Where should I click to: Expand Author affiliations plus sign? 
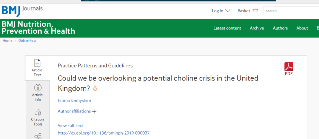94,111
